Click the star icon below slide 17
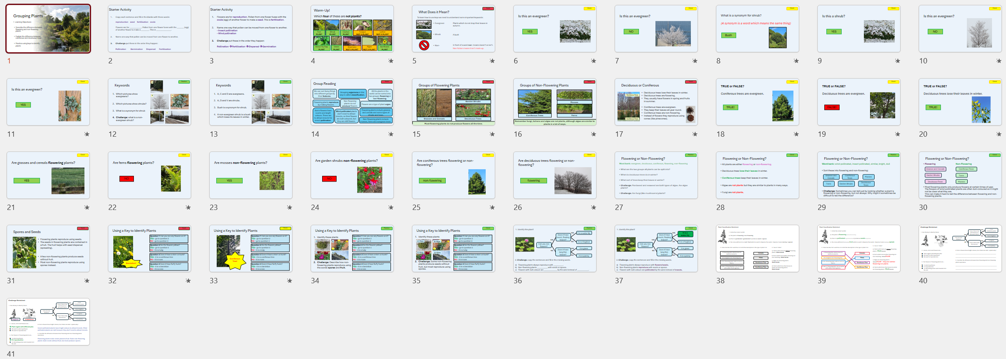Image resolution: width=1006 pixels, height=359 pixels. coord(695,134)
